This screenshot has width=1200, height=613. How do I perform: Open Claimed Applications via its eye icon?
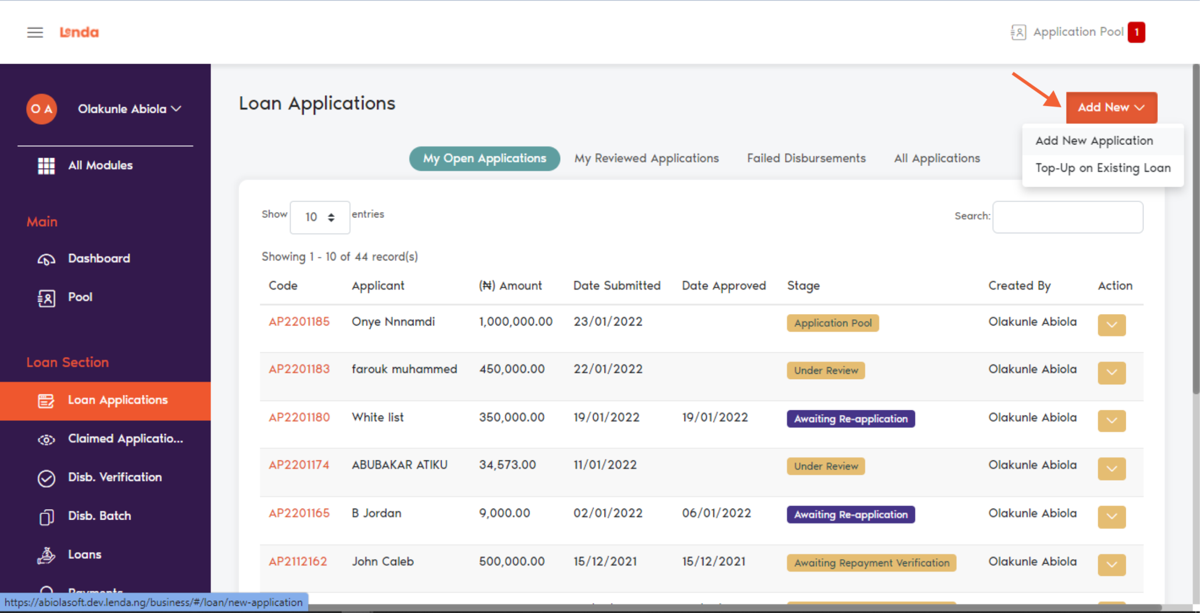[46, 439]
